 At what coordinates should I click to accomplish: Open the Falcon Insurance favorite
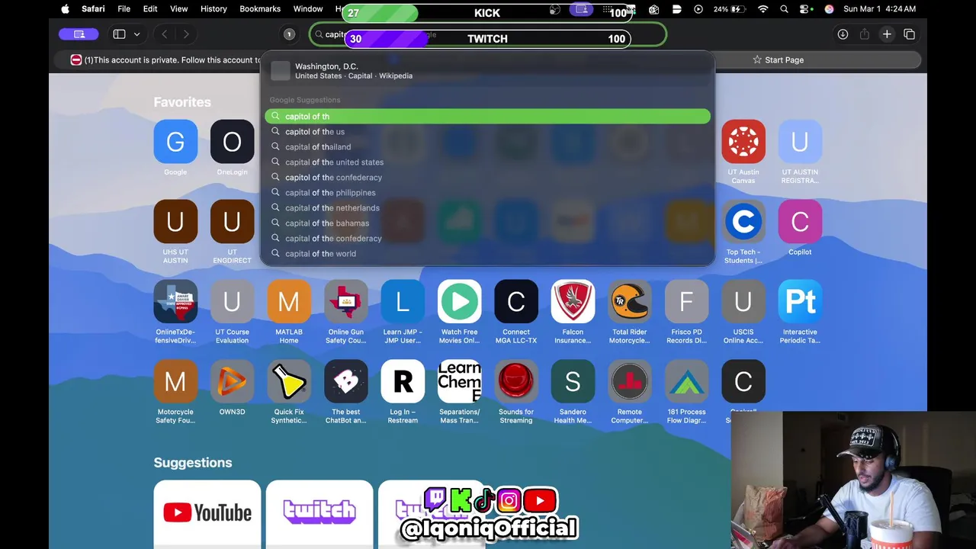[x=573, y=302]
